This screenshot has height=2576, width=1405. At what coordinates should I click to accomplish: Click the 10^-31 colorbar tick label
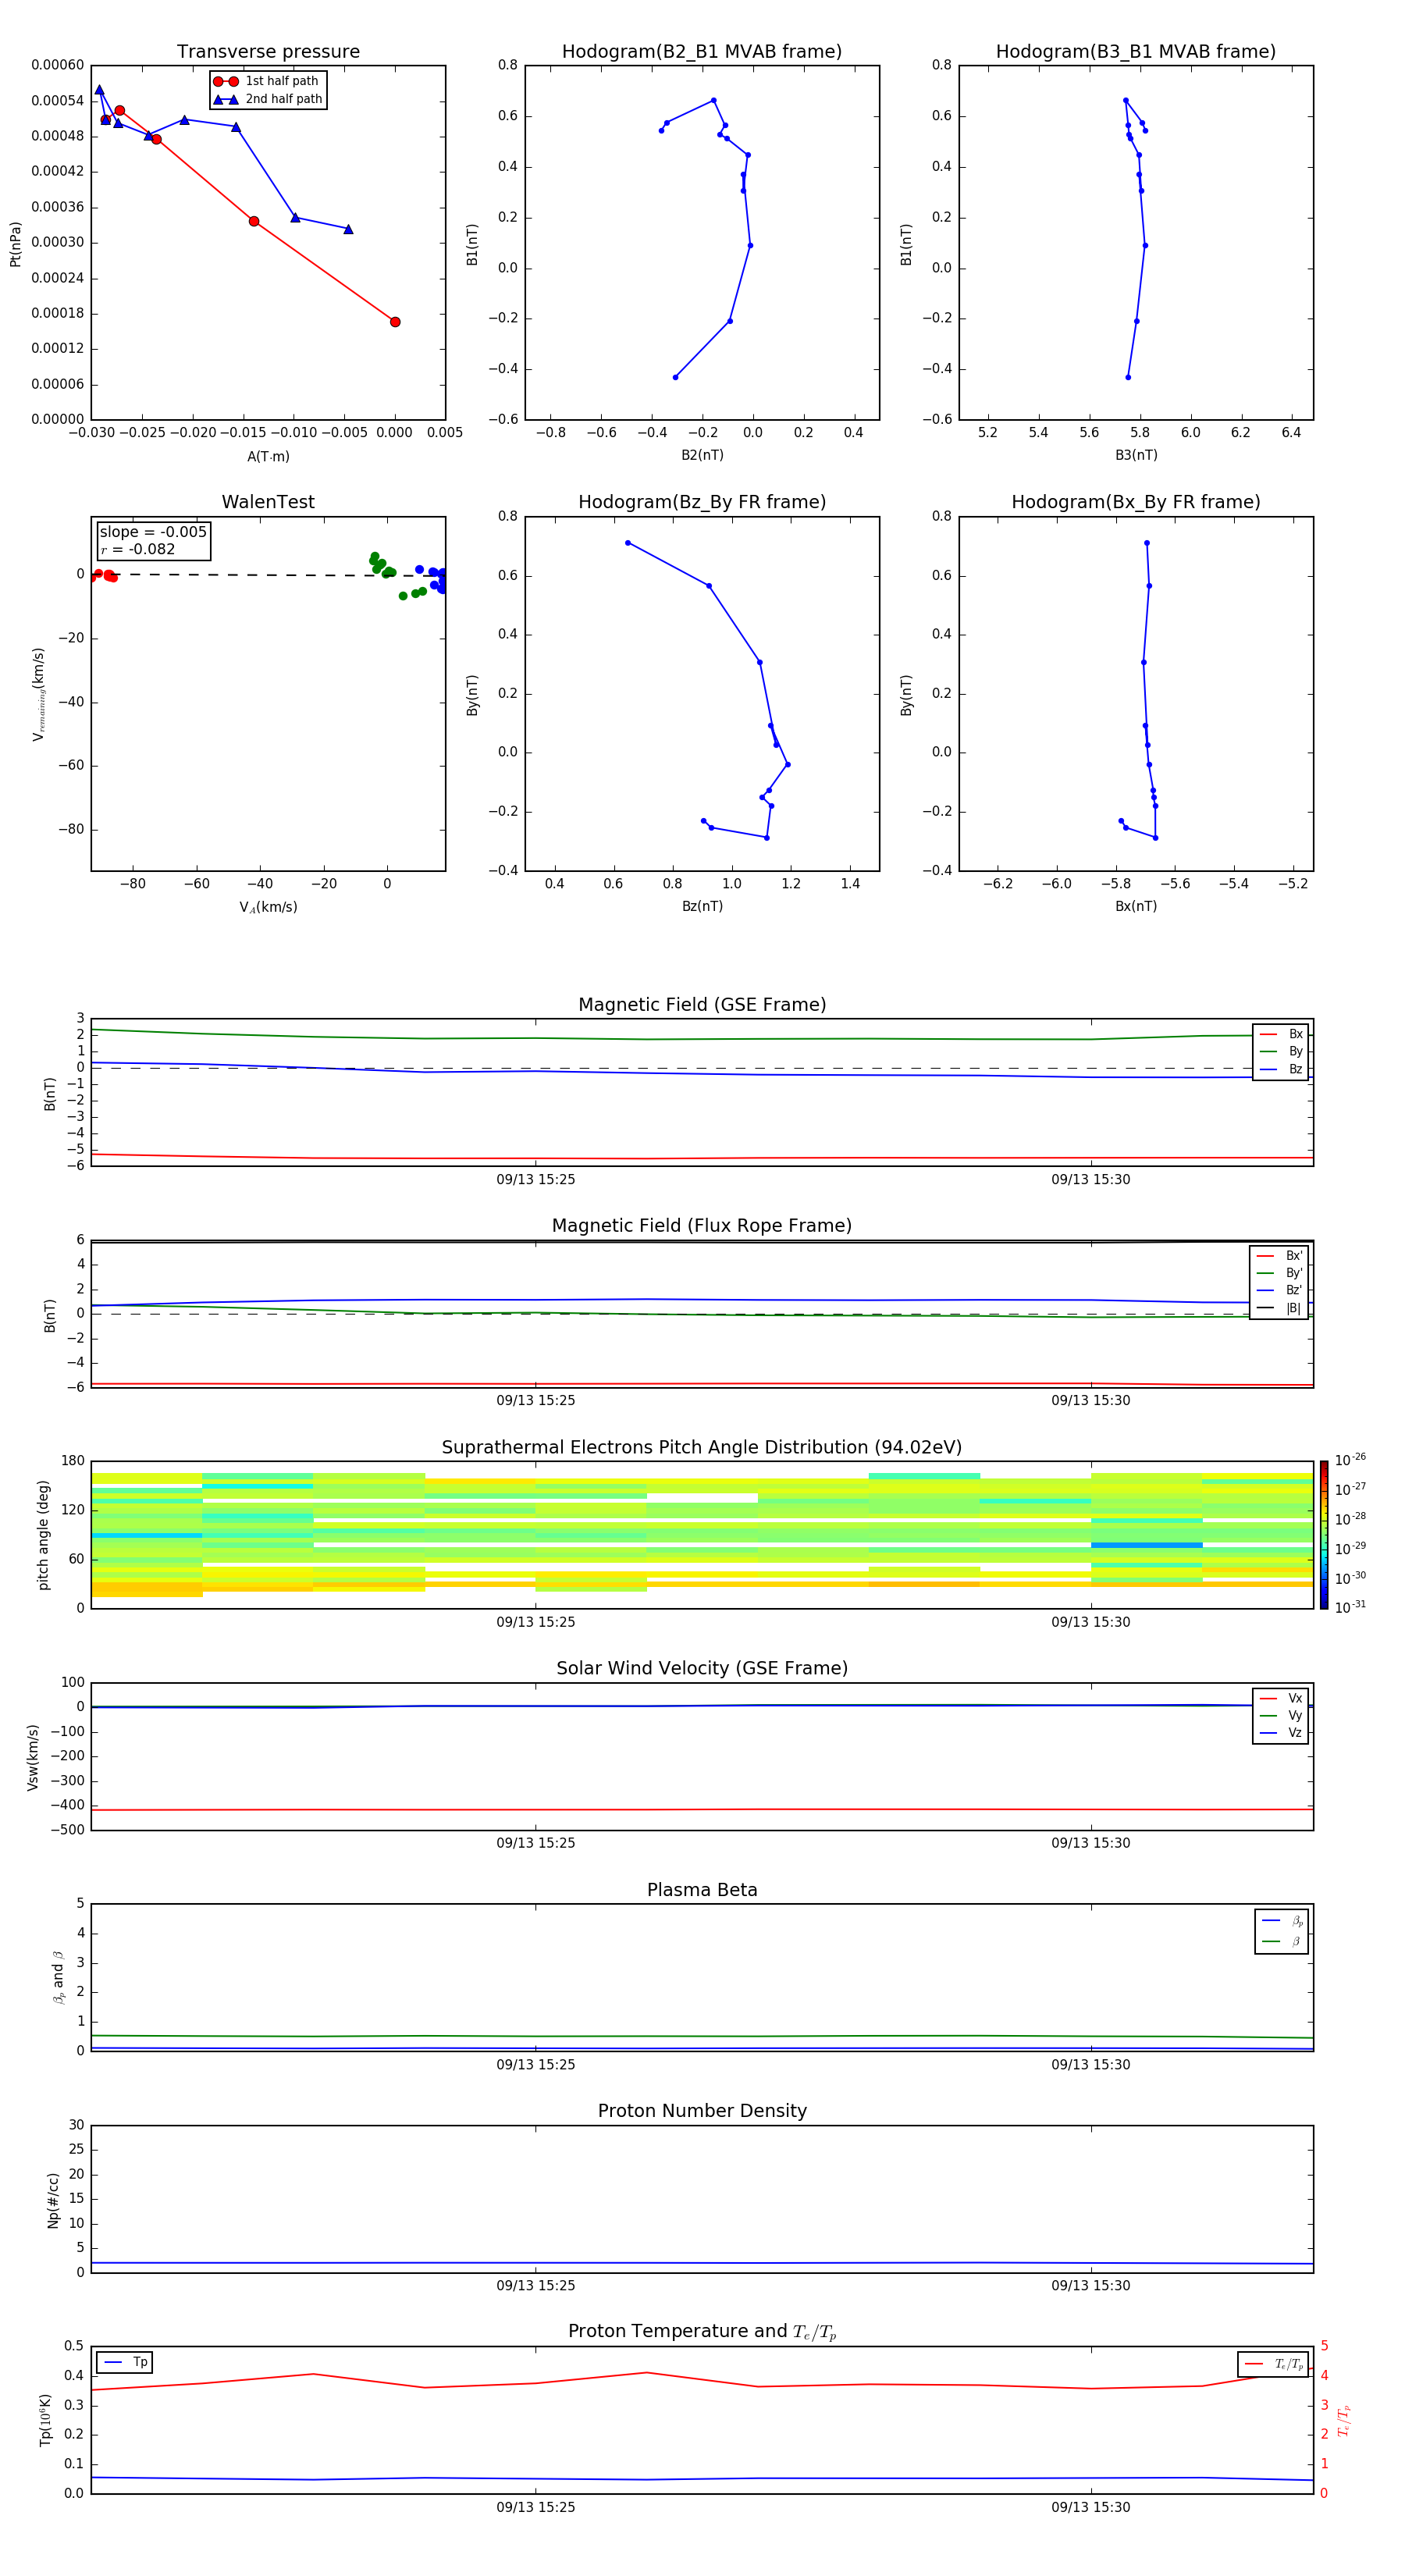pos(1350,1607)
